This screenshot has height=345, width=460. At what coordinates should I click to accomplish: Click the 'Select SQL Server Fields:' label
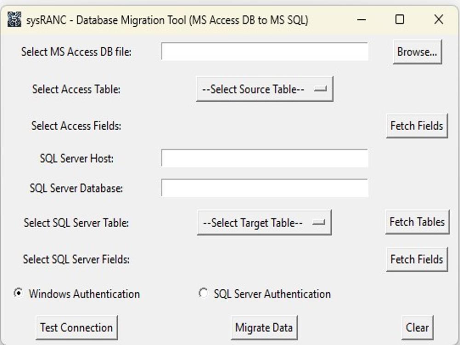point(76,259)
